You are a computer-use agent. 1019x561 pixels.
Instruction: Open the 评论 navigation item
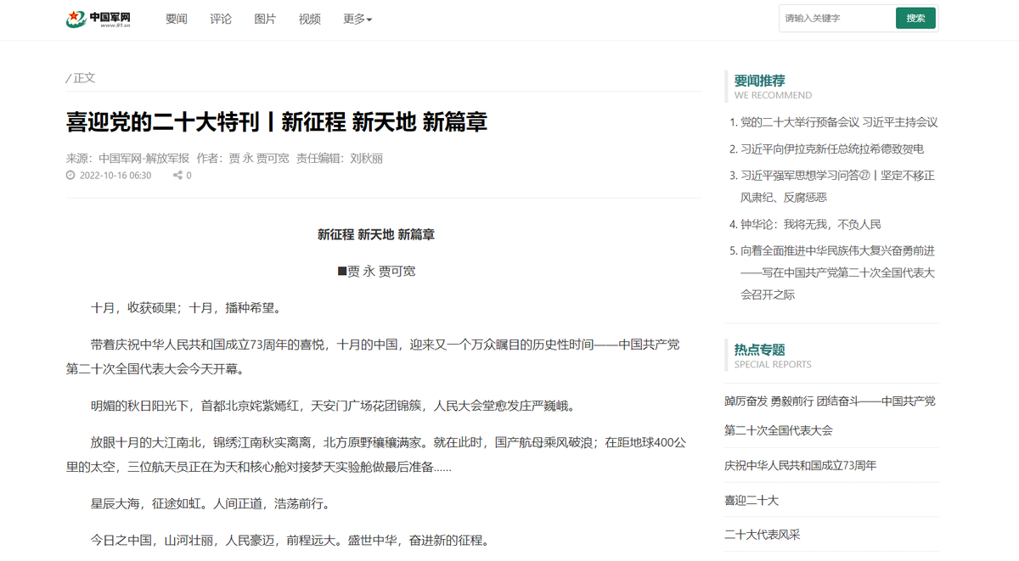coord(221,19)
